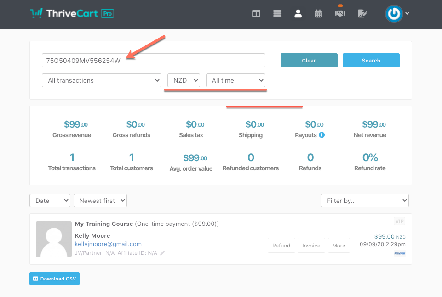Open the signed-document pen icon in navbar
The height and width of the screenshot is (297, 442).
362,13
